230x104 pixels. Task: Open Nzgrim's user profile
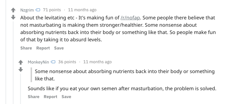pyautogui.click(x=27, y=10)
